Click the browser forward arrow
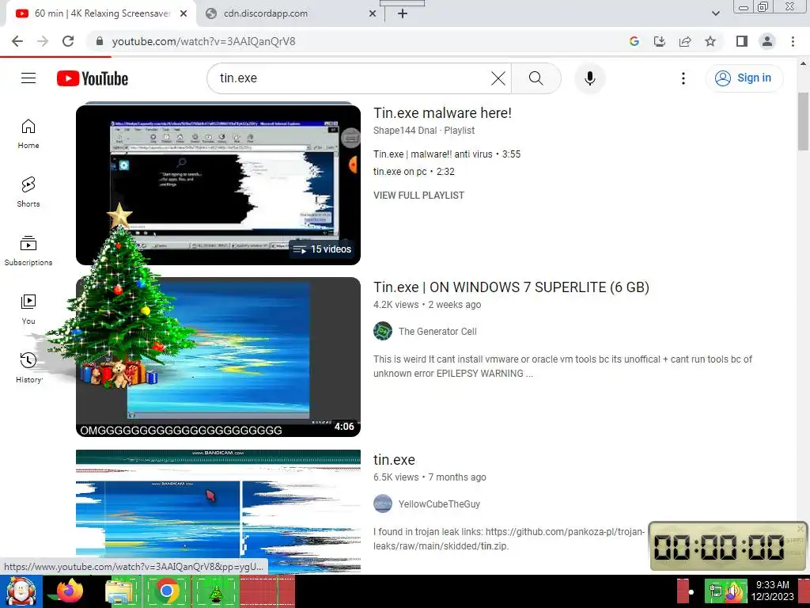The image size is (810, 608). click(43, 41)
